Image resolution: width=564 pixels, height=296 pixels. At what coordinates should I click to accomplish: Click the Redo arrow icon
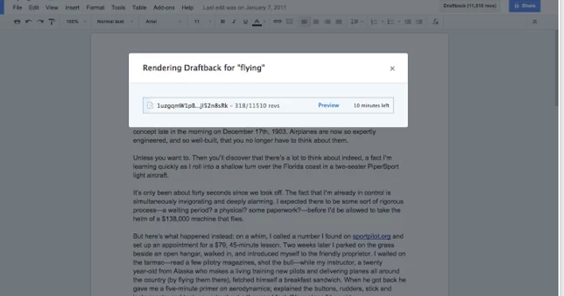[x=41, y=21]
